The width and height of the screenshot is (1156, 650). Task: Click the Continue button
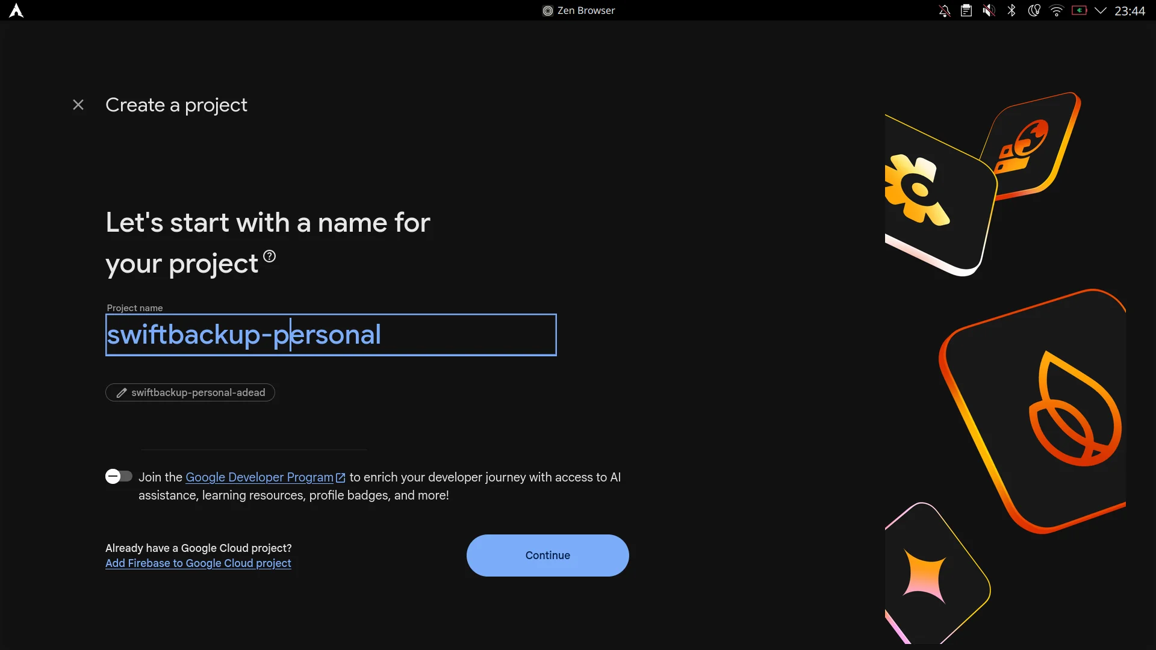pyautogui.click(x=548, y=556)
